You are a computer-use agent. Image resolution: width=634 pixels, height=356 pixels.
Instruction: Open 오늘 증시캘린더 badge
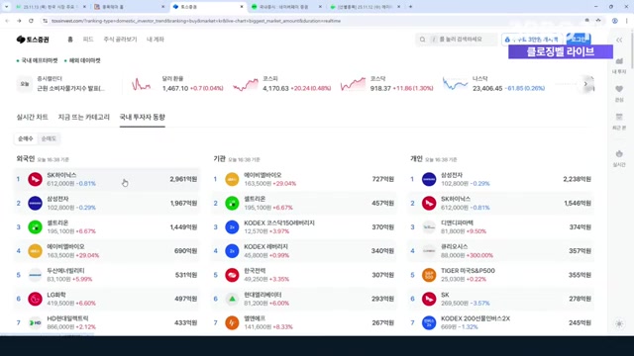click(25, 84)
